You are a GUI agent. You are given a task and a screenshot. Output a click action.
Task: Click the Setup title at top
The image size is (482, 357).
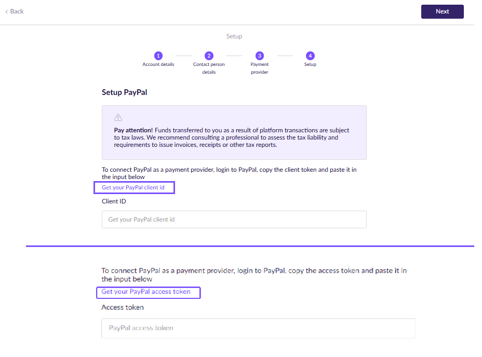tap(234, 36)
